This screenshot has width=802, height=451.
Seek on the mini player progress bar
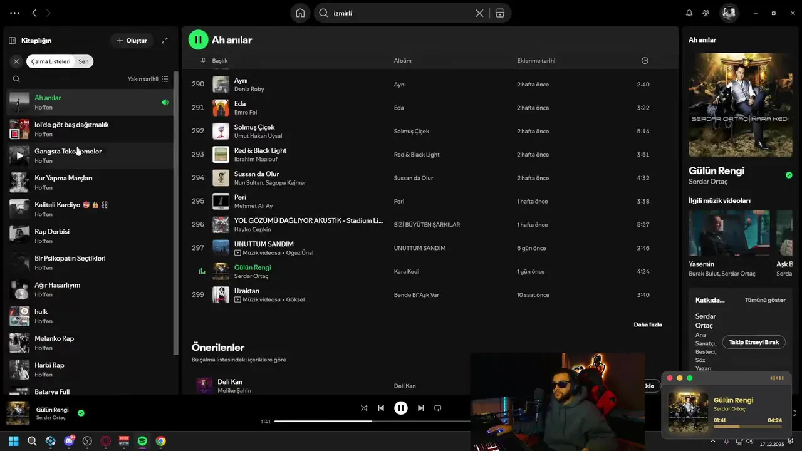747,427
